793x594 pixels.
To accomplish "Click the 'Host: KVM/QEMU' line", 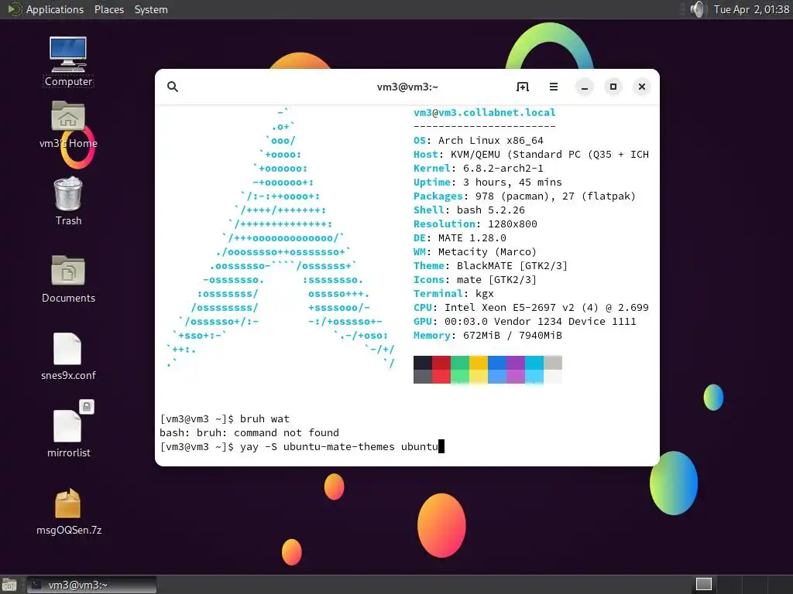I will (x=530, y=155).
